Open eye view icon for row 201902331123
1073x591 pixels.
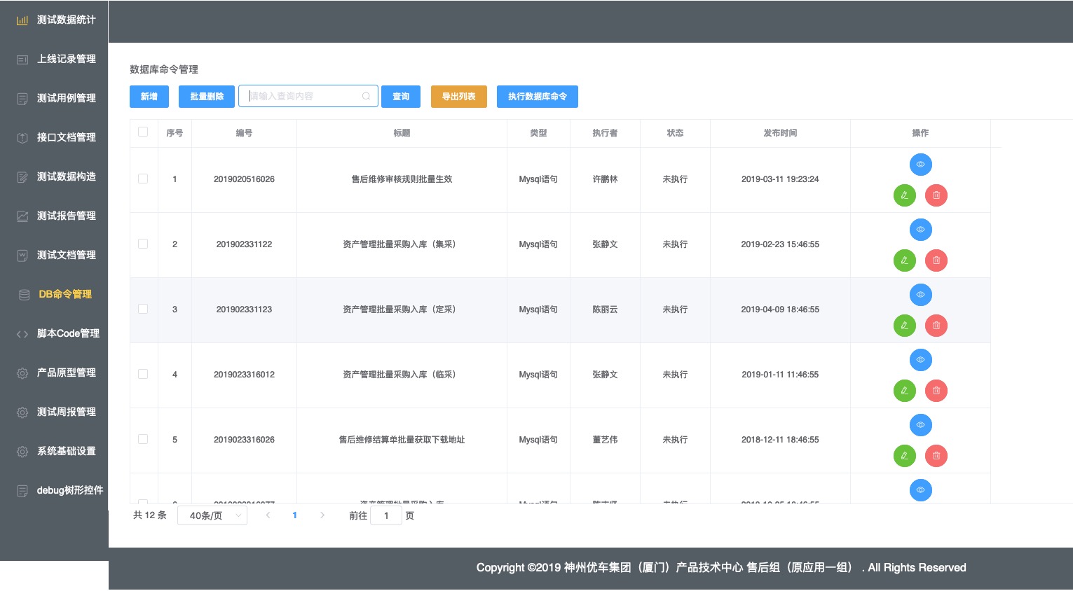(x=920, y=295)
